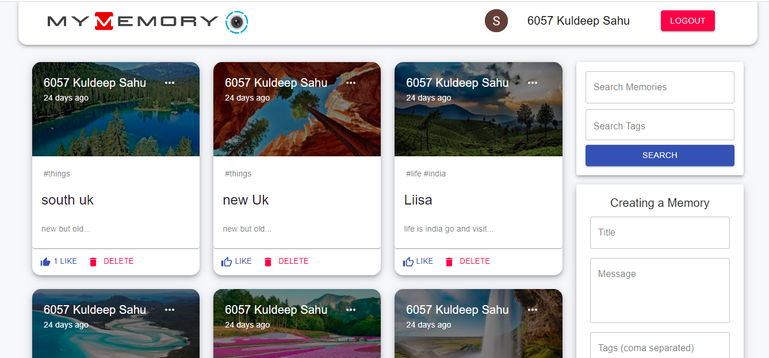
Task: Click the trash icon on Liisa card
Action: click(449, 262)
